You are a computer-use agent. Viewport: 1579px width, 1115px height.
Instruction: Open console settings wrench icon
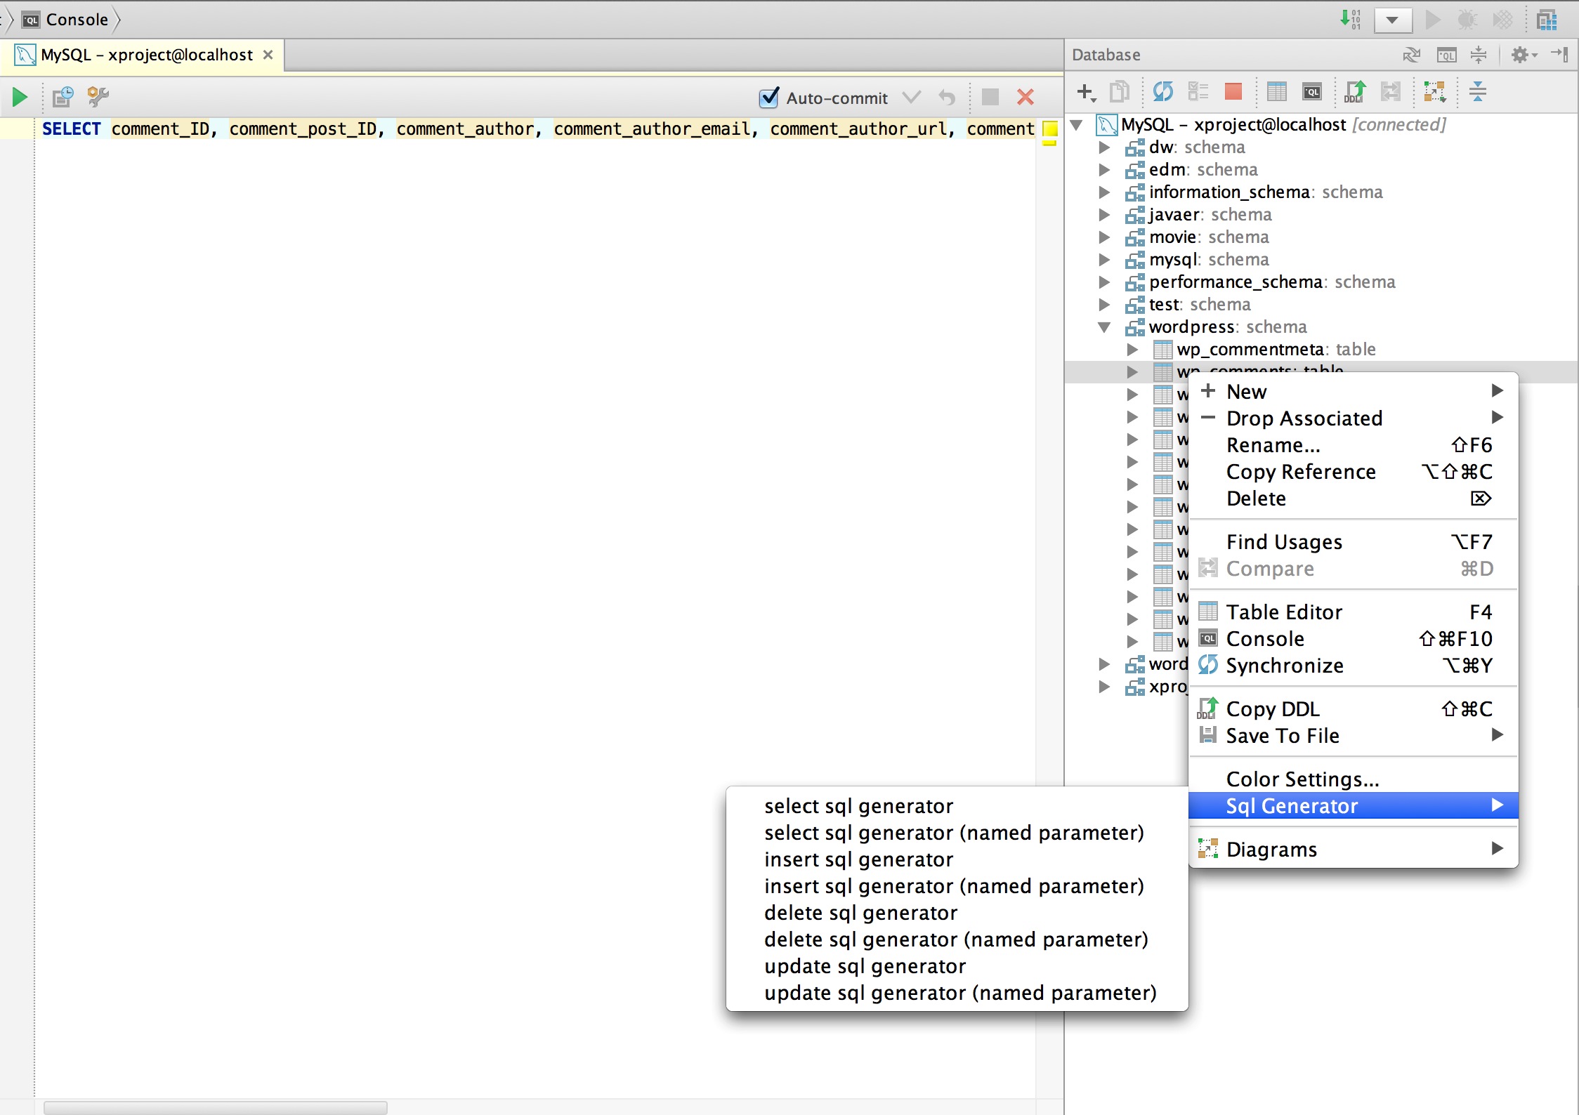[x=98, y=97]
